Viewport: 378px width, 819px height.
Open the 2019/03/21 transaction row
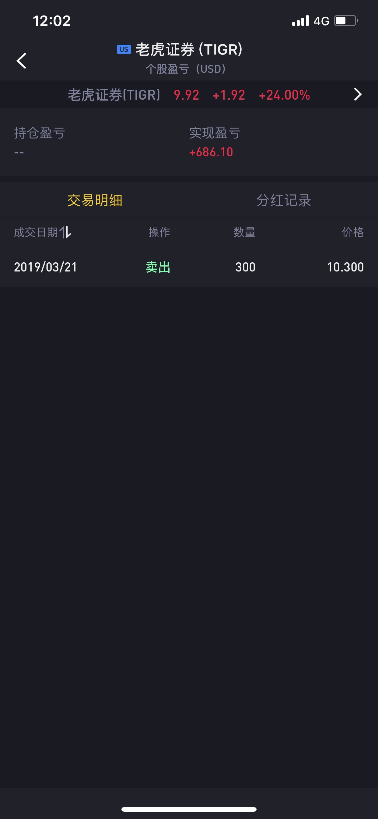189,267
